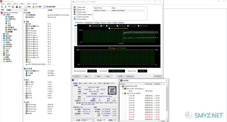
Task: Open Preferences in stability test
Action: [130, 76]
